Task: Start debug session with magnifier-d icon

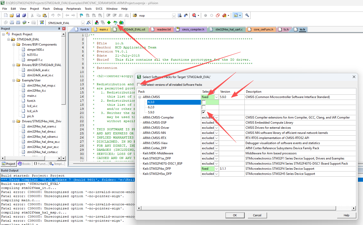Action: pos(194,15)
